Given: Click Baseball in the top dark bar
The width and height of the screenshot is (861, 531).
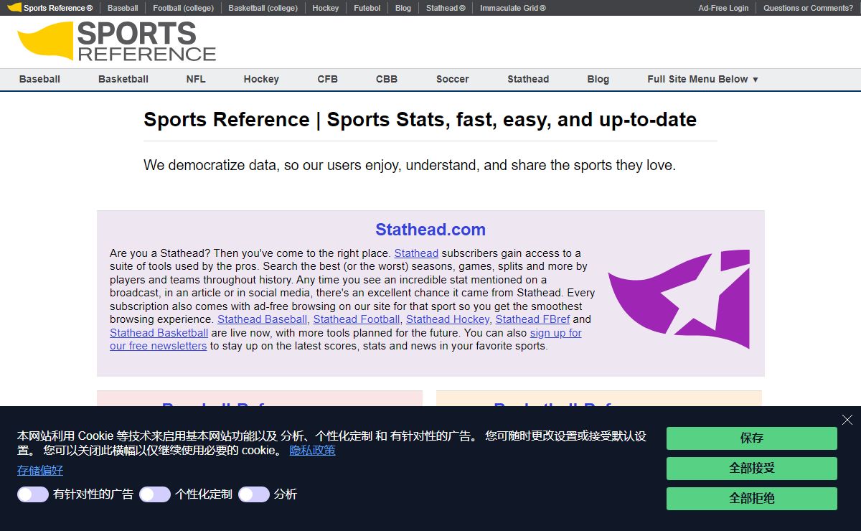Looking at the screenshot, I should point(123,8).
